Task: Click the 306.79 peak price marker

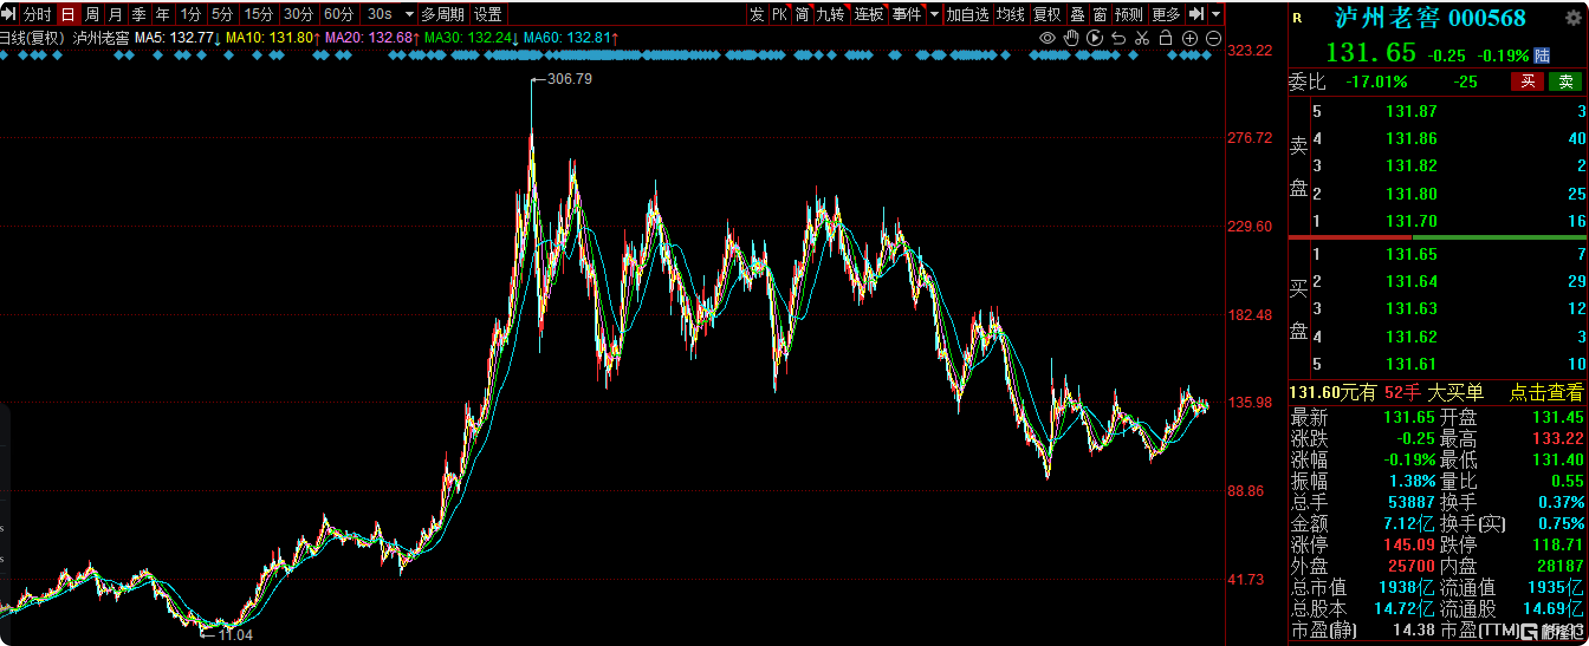Action: [x=569, y=79]
